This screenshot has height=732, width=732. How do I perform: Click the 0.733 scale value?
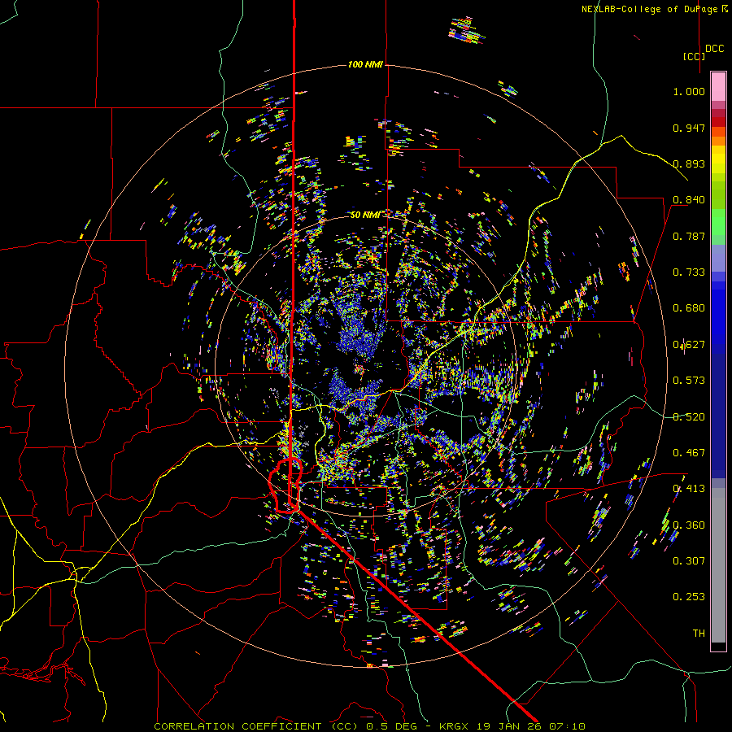(x=689, y=272)
